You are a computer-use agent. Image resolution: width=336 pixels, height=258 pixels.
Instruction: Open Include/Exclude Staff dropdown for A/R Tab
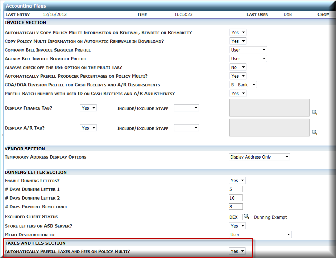click(x=186, y=128)
